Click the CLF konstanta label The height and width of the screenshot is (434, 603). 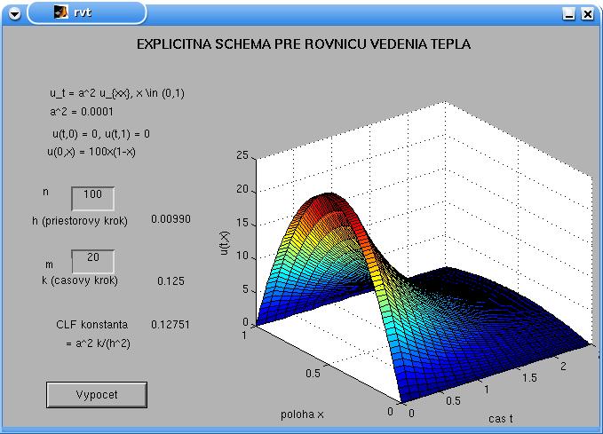pyautogui.click(x=91, y=325)
